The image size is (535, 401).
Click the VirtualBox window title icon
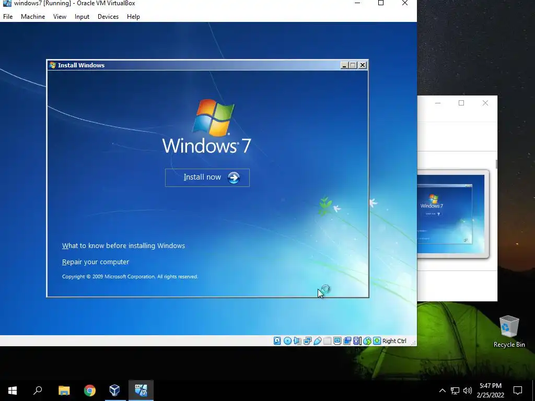[x=7, y=4]
